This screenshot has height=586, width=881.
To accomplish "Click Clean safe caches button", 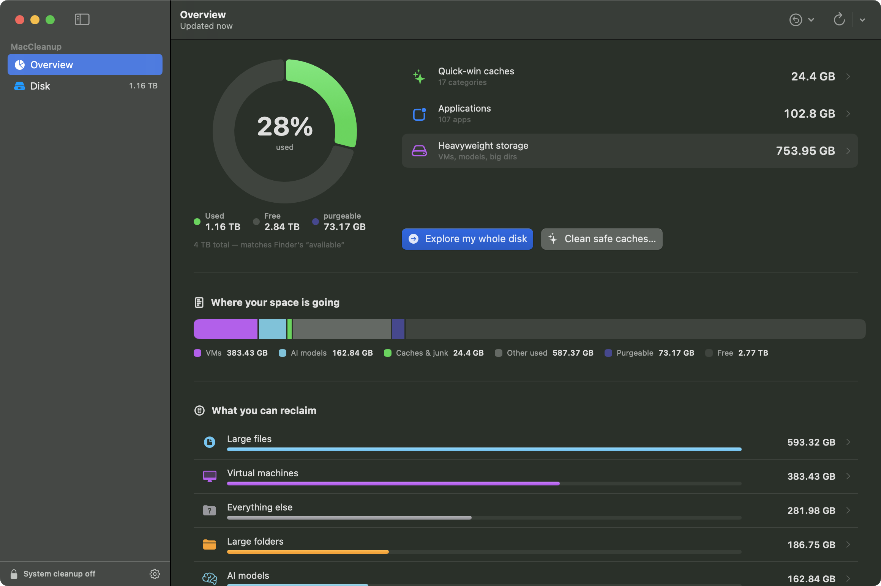I will coord(602,239).
